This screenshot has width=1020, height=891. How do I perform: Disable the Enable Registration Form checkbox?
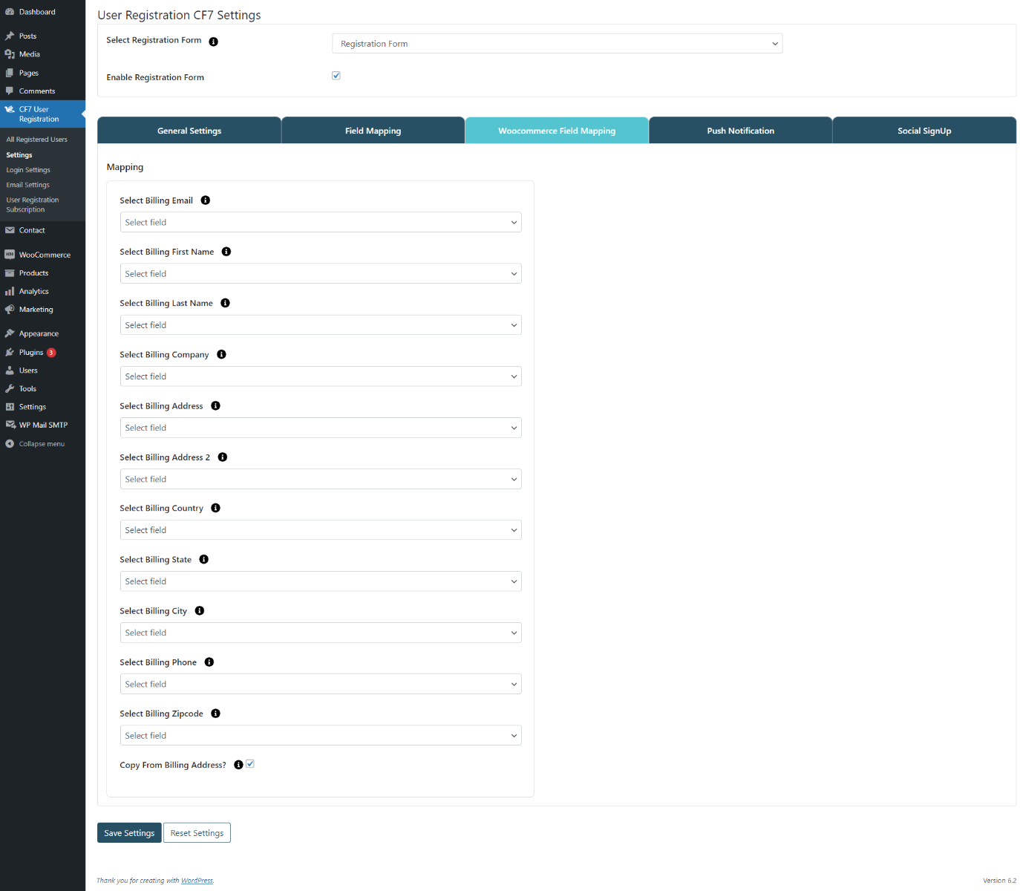pyautogui.click(x=336, y=76)
